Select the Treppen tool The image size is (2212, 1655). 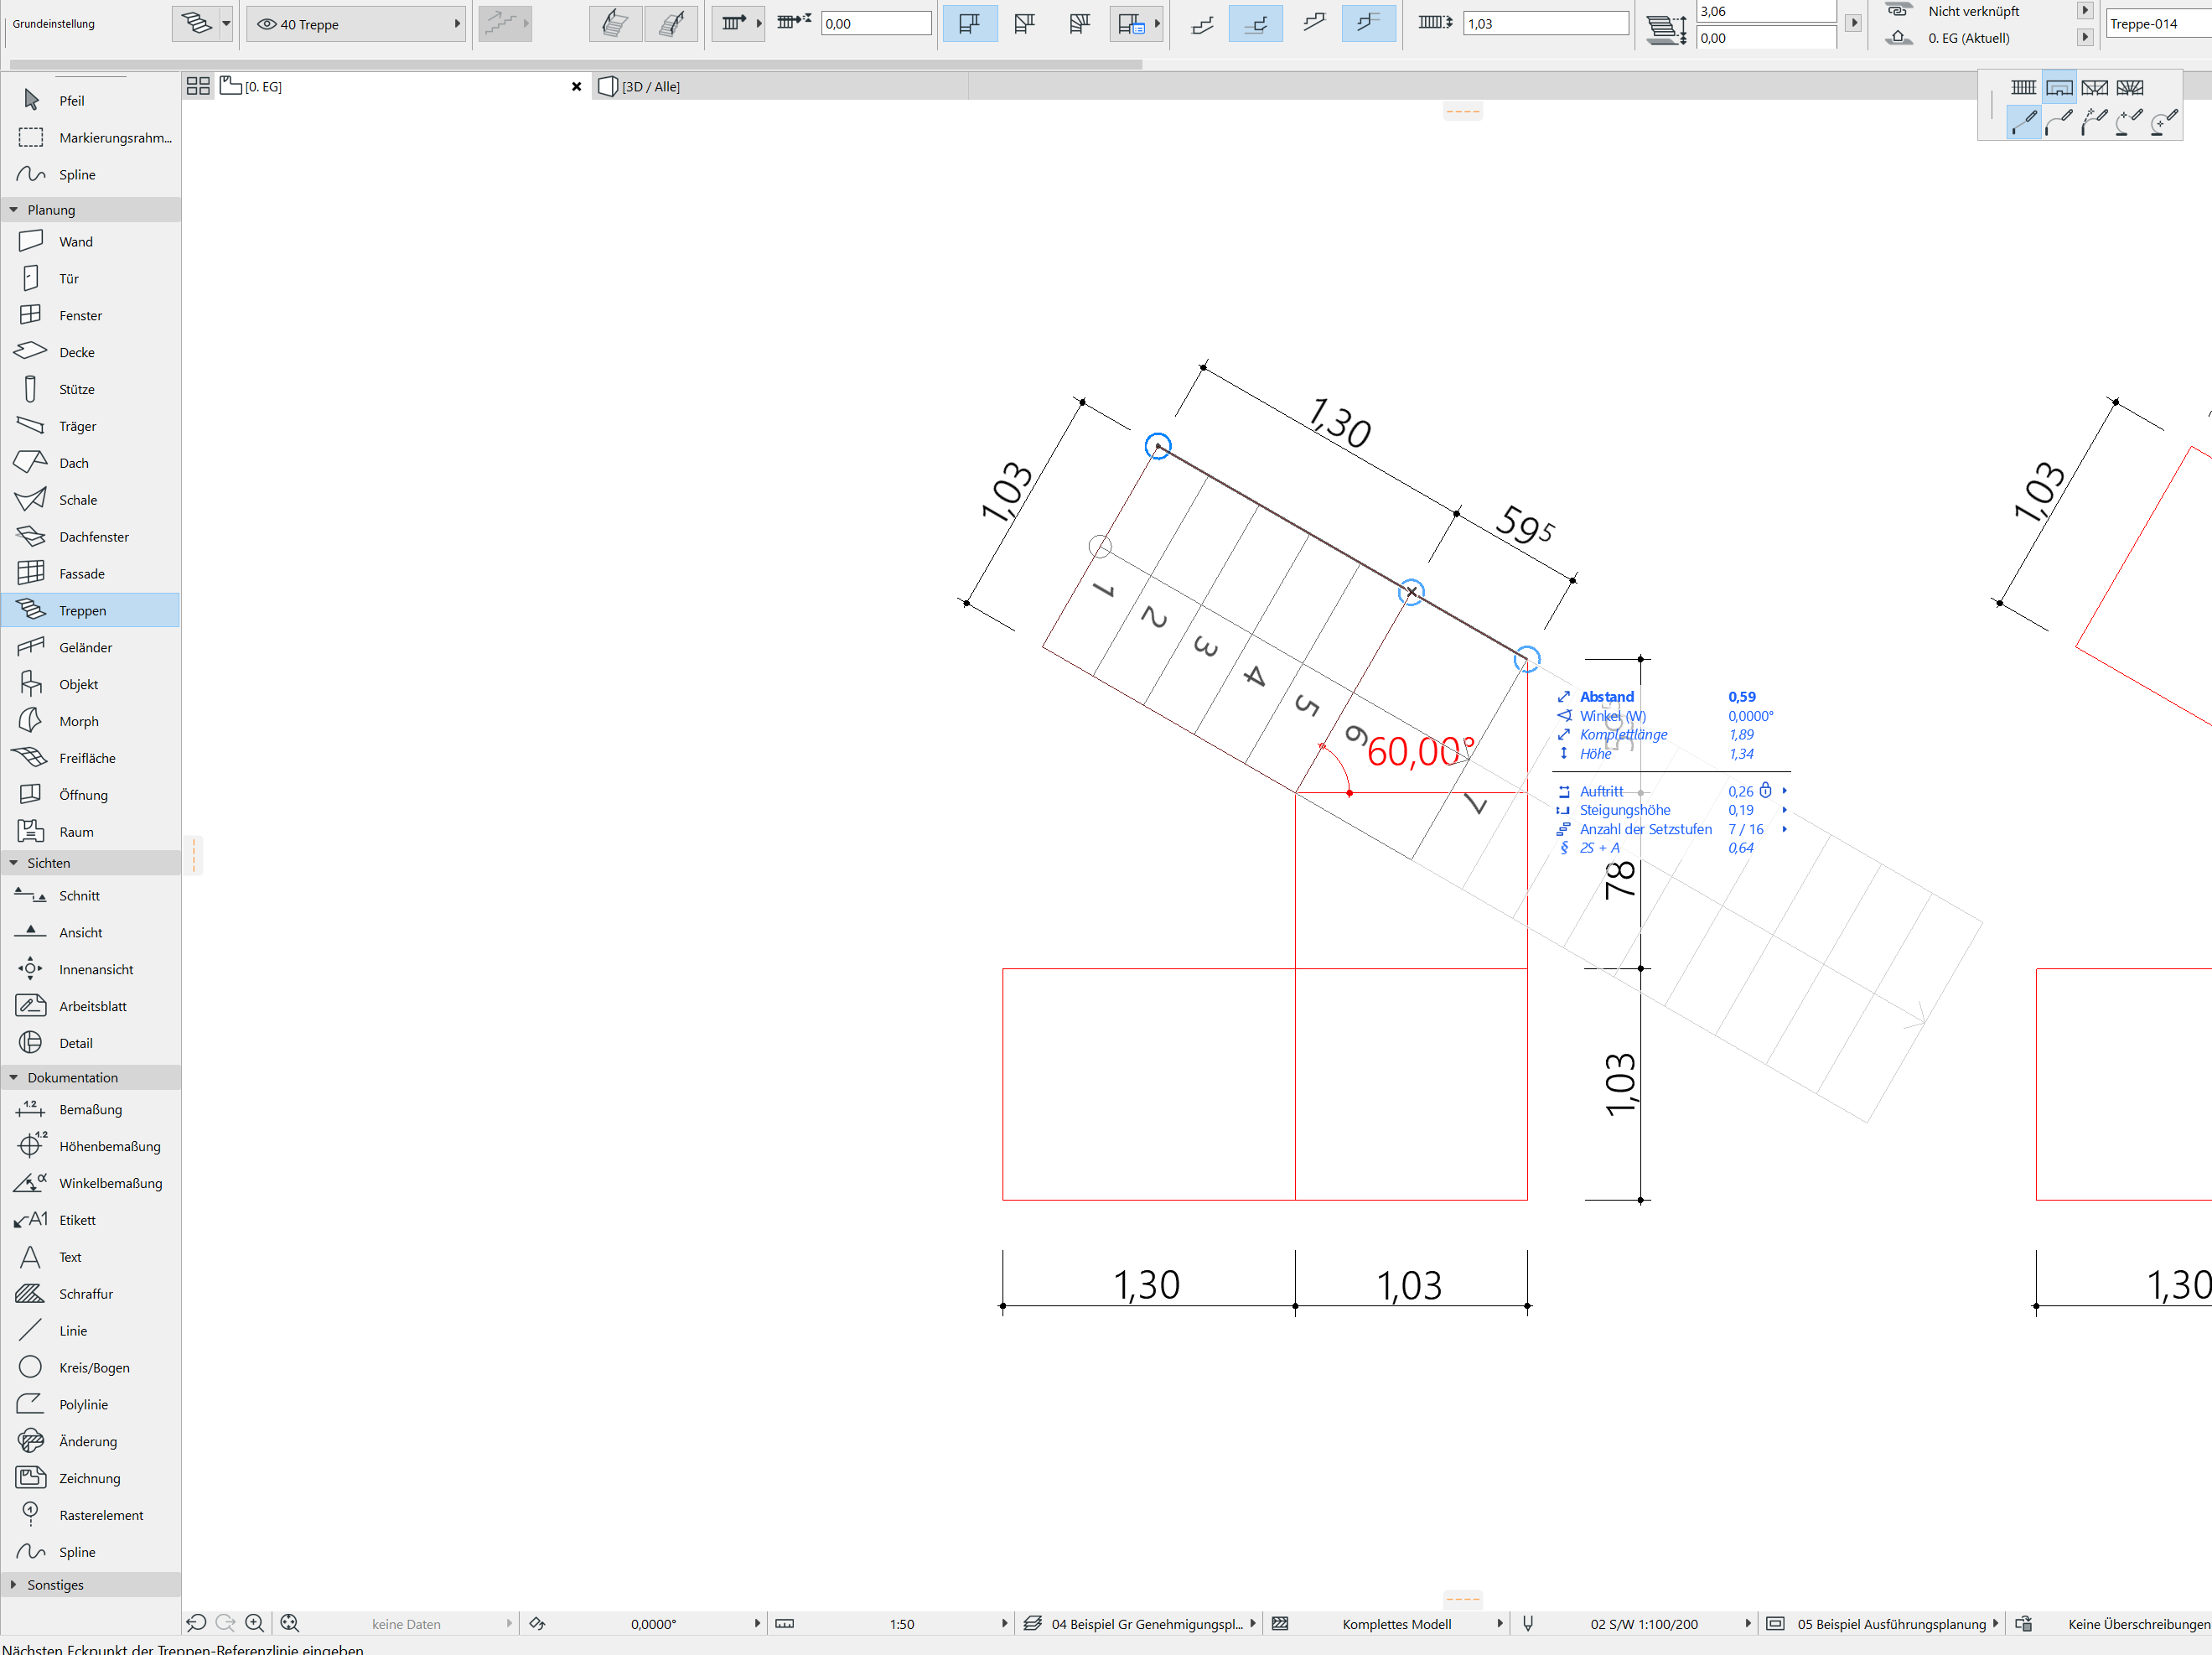(x=82, y=610)
